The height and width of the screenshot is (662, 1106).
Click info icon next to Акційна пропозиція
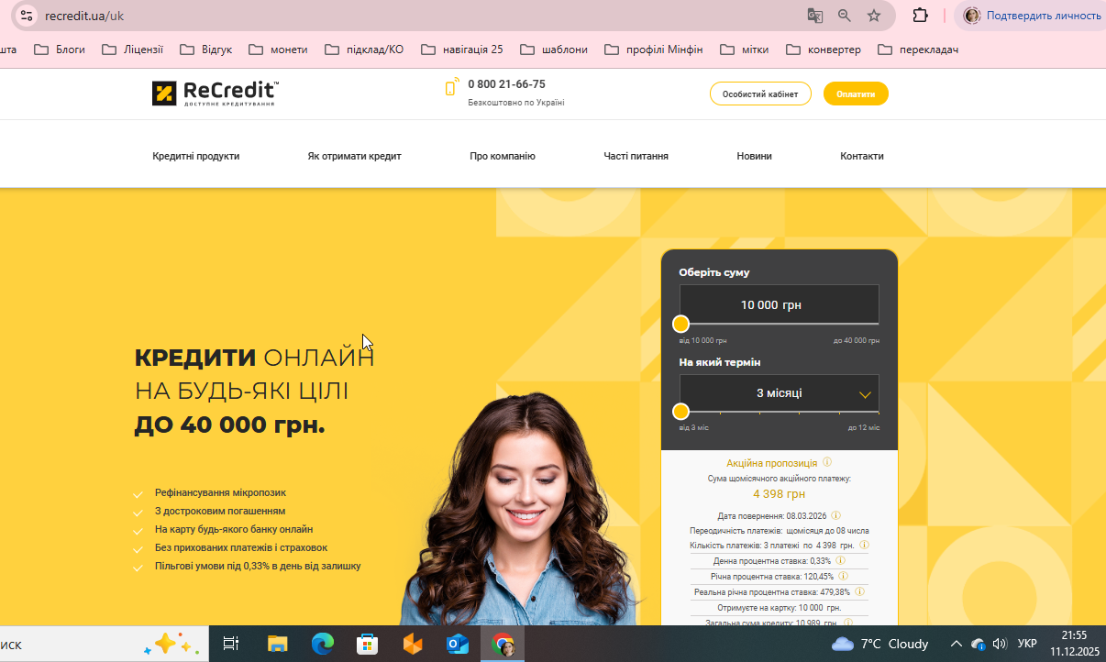827,462
